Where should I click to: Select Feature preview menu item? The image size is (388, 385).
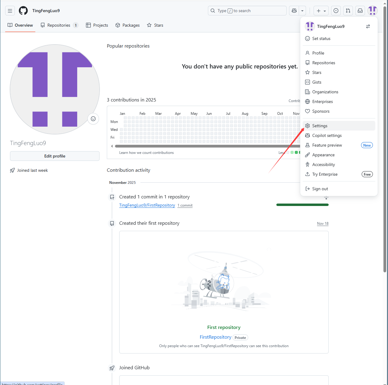tap(327, 145)
